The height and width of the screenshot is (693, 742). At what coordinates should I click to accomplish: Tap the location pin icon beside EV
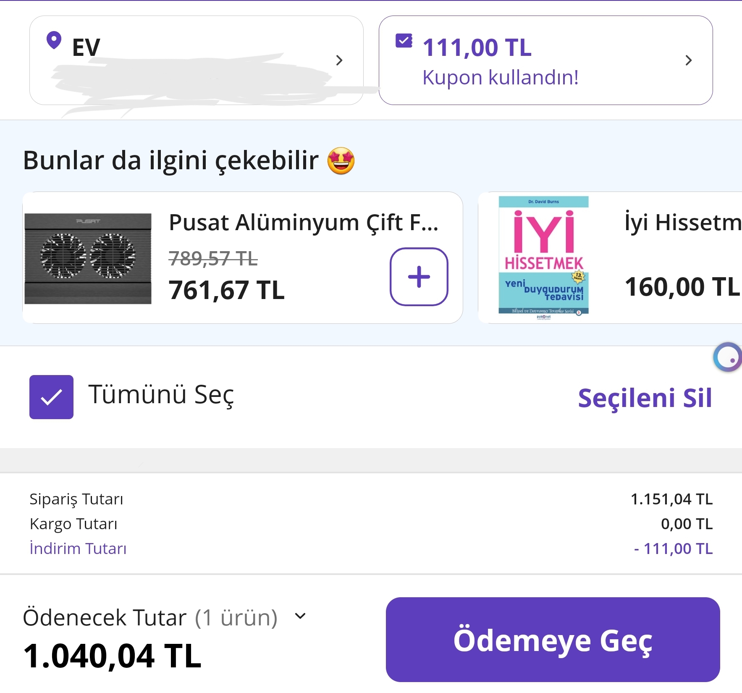[x=54, y=40]
